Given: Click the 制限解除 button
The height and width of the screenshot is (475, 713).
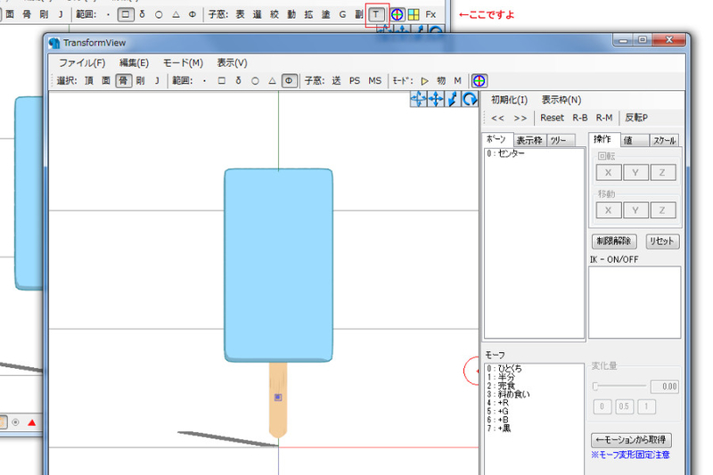Looking at the screenshot, I should click(614, 241).
